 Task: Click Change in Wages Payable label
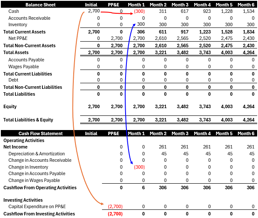34,180
